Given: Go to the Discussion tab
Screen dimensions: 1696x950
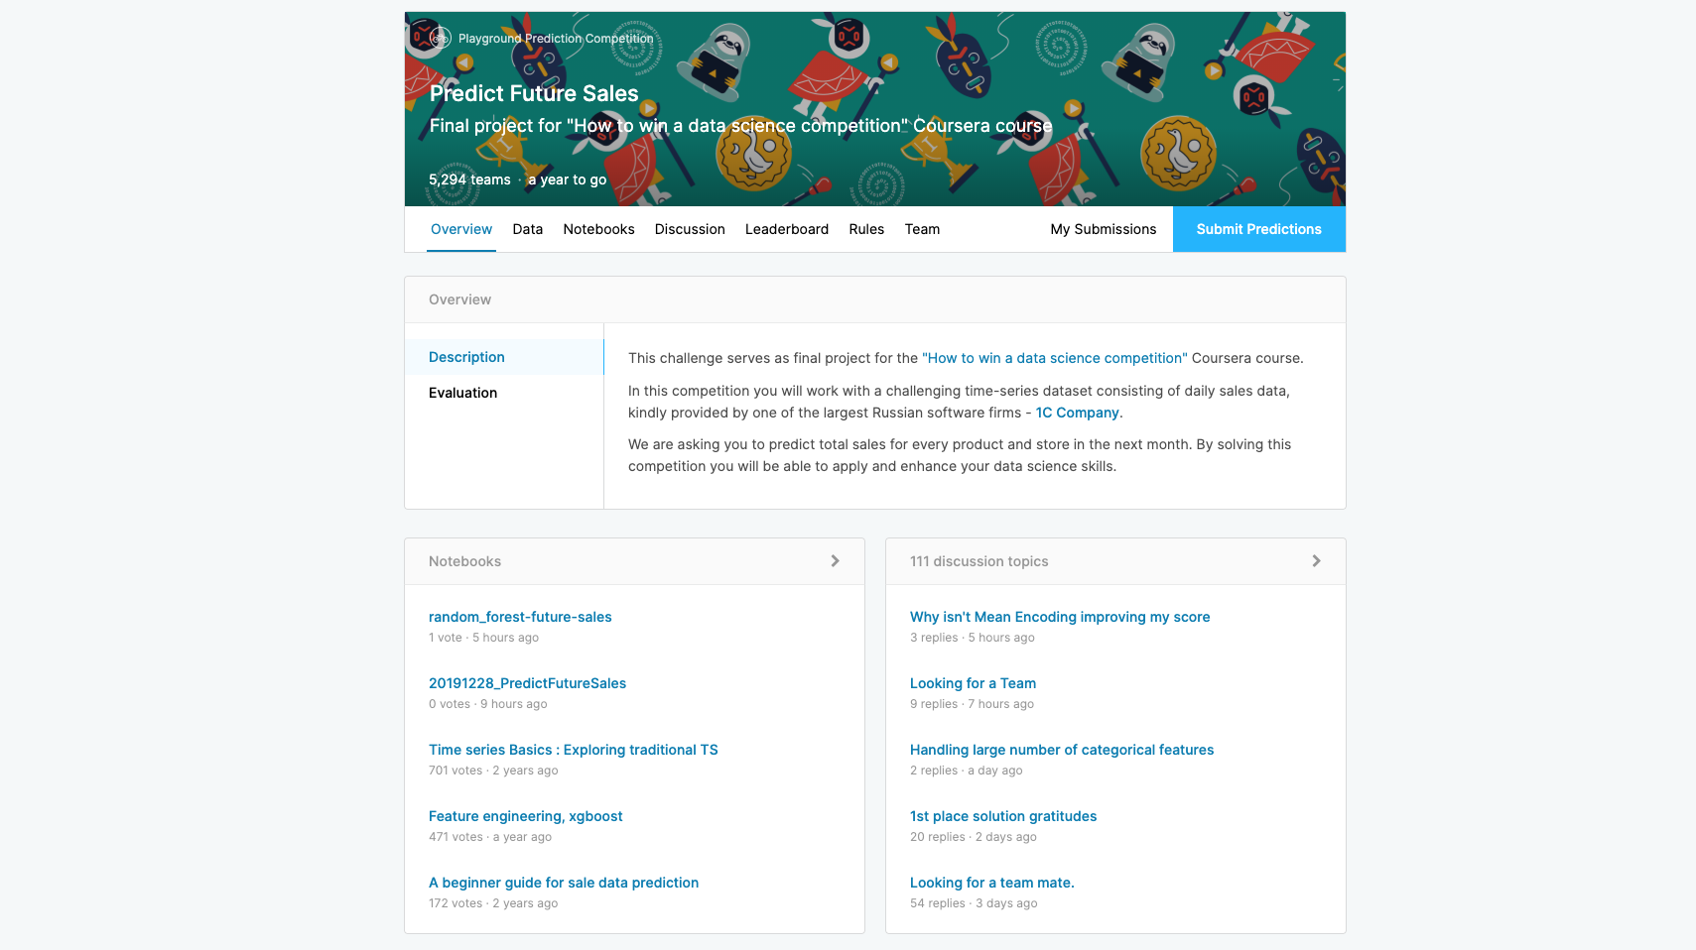Looking at the screenshot, I should [690, 229].
